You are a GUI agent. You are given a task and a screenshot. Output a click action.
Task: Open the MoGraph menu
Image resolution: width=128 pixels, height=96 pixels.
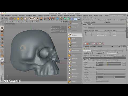point(73,15)
